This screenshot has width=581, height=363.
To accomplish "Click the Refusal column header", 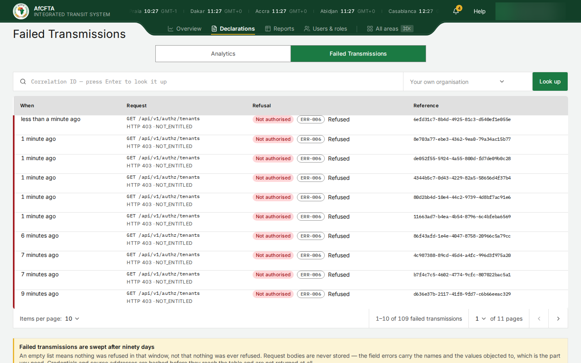I will pos(261,106).
